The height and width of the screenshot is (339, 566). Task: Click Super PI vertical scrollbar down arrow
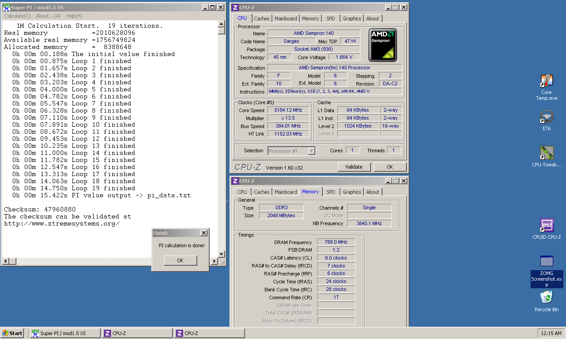(x=222, y=254)
